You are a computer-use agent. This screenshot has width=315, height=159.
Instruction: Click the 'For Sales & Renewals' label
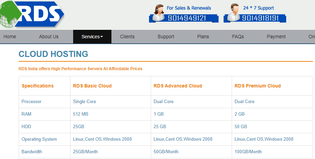pyautogui.click(x=189, y=8)
